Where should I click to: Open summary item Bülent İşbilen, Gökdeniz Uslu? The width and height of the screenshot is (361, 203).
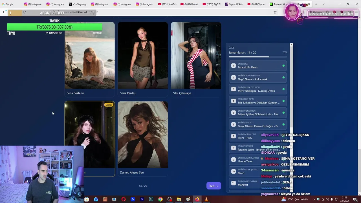(258, 113)
